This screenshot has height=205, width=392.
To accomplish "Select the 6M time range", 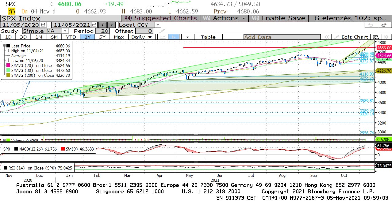I will click(54, 37).
